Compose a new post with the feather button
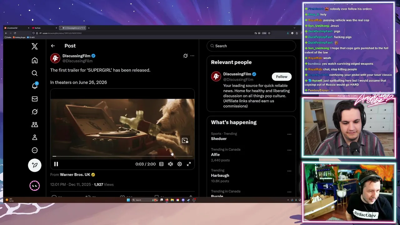 pyautogui.click(x=35, y=165)
